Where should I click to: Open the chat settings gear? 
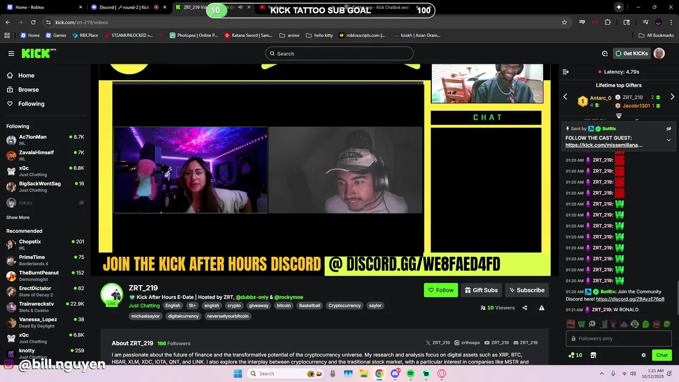click(643, 355)
